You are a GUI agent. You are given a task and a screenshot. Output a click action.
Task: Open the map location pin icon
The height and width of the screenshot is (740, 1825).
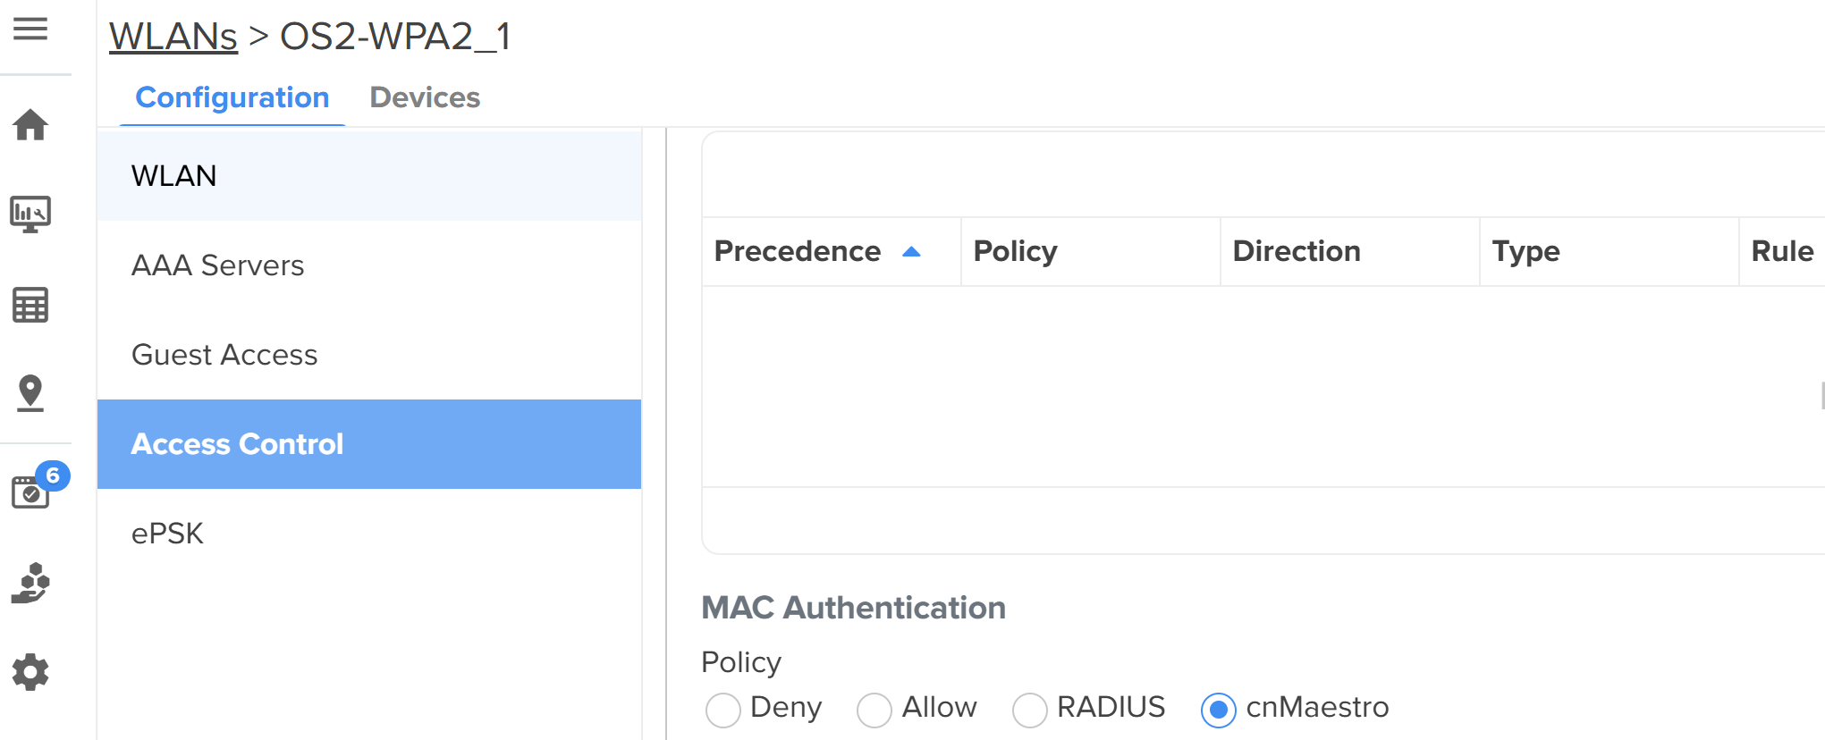30,393
